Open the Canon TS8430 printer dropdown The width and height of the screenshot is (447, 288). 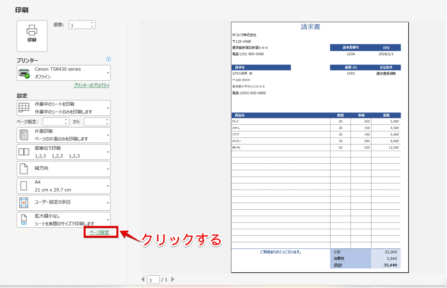pos(108,73)
